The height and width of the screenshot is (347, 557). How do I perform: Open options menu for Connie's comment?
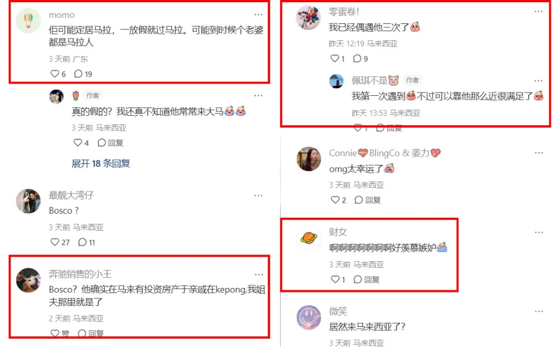tap(539, 153)
